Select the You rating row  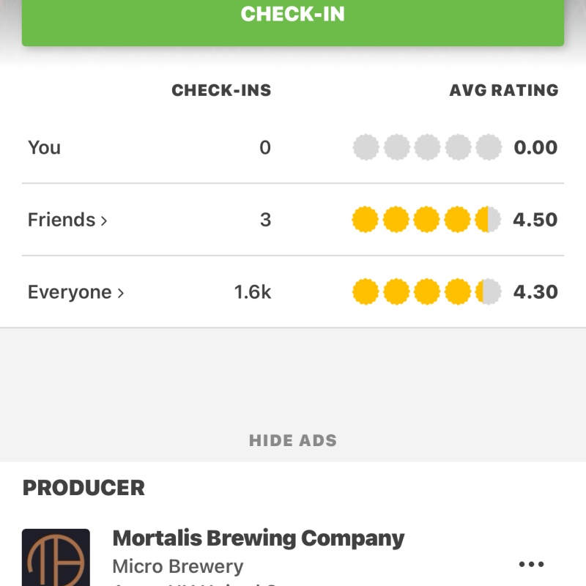44,147
